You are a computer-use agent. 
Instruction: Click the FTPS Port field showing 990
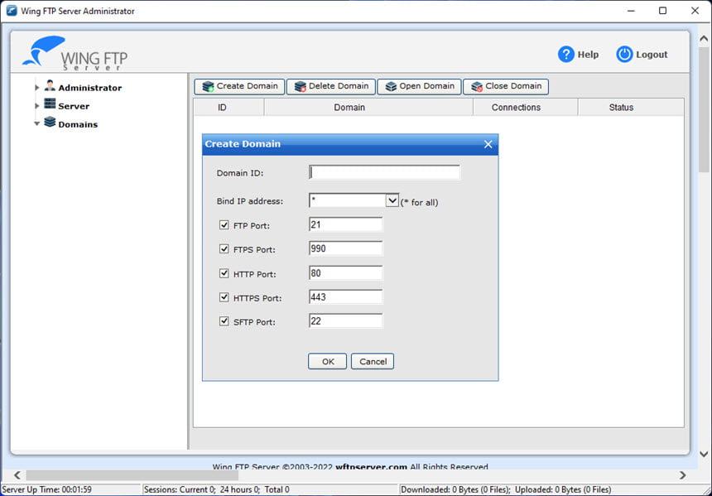(345, 248)
